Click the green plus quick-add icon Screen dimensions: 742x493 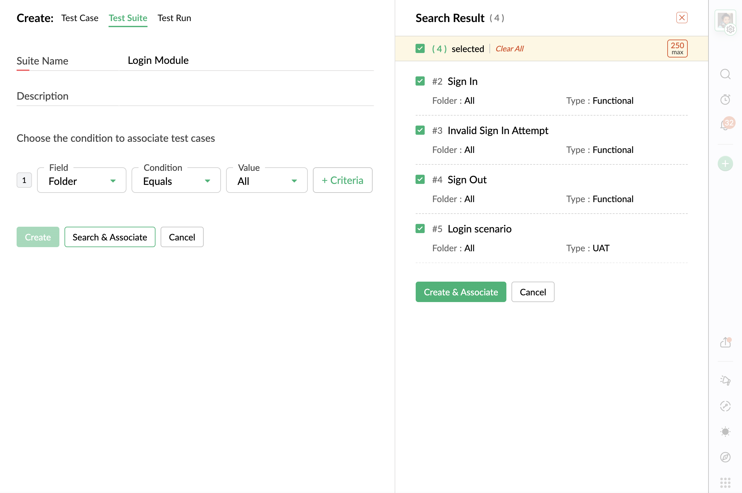tap(725, 164)
